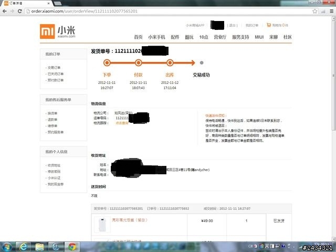Open the 小米手机 navigation item
336x252 pixels.
156,37
